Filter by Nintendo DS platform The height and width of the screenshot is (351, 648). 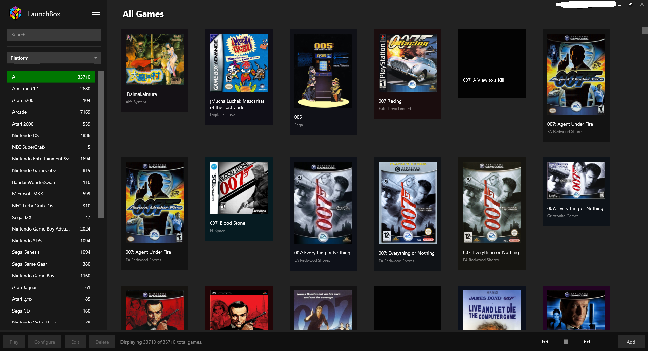[x=51, y=135]
